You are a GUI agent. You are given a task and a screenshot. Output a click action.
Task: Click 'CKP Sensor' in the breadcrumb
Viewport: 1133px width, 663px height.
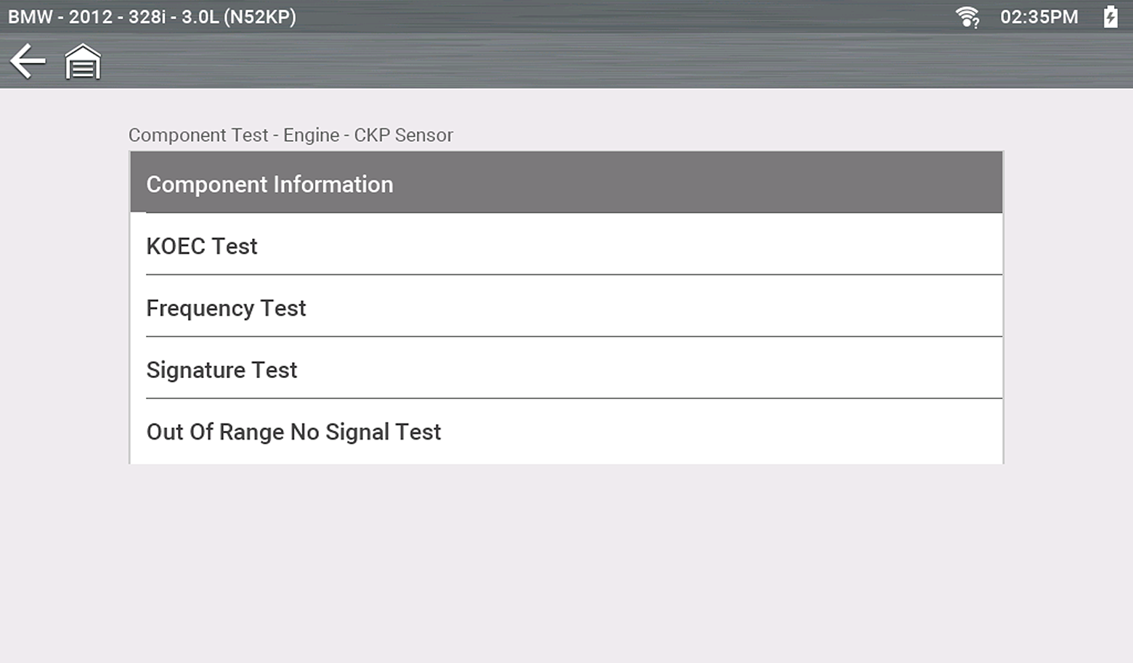point(403,136)
